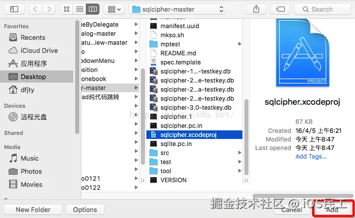Image resolution: width=355 pixels, height=218 pixels.
Task: Switch to list view
Action: pos(80,9)
